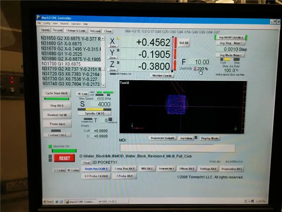Image resolution: width=282 pixels, height=212 pixels.
Task: Toggle Spindle CW F5
Action: click(x=94, y=113)
